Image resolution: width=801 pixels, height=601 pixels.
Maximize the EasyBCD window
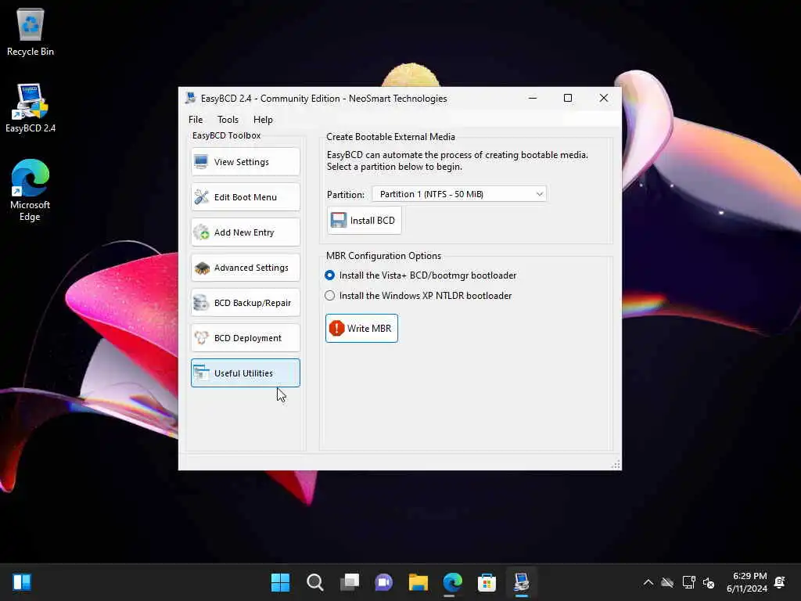568,98
